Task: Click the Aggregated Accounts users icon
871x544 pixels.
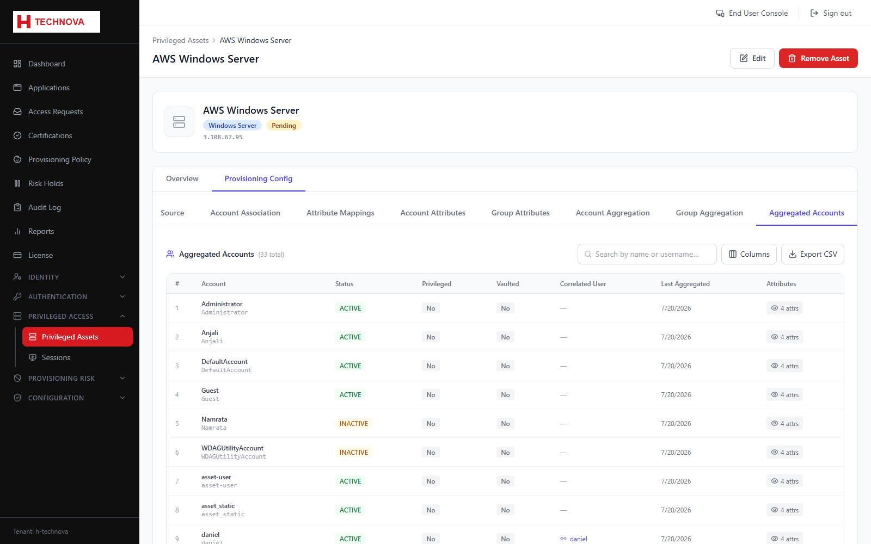Action: click(x=170, y=254)
